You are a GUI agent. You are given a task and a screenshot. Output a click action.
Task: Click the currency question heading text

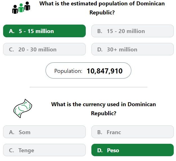pos(103,109)
